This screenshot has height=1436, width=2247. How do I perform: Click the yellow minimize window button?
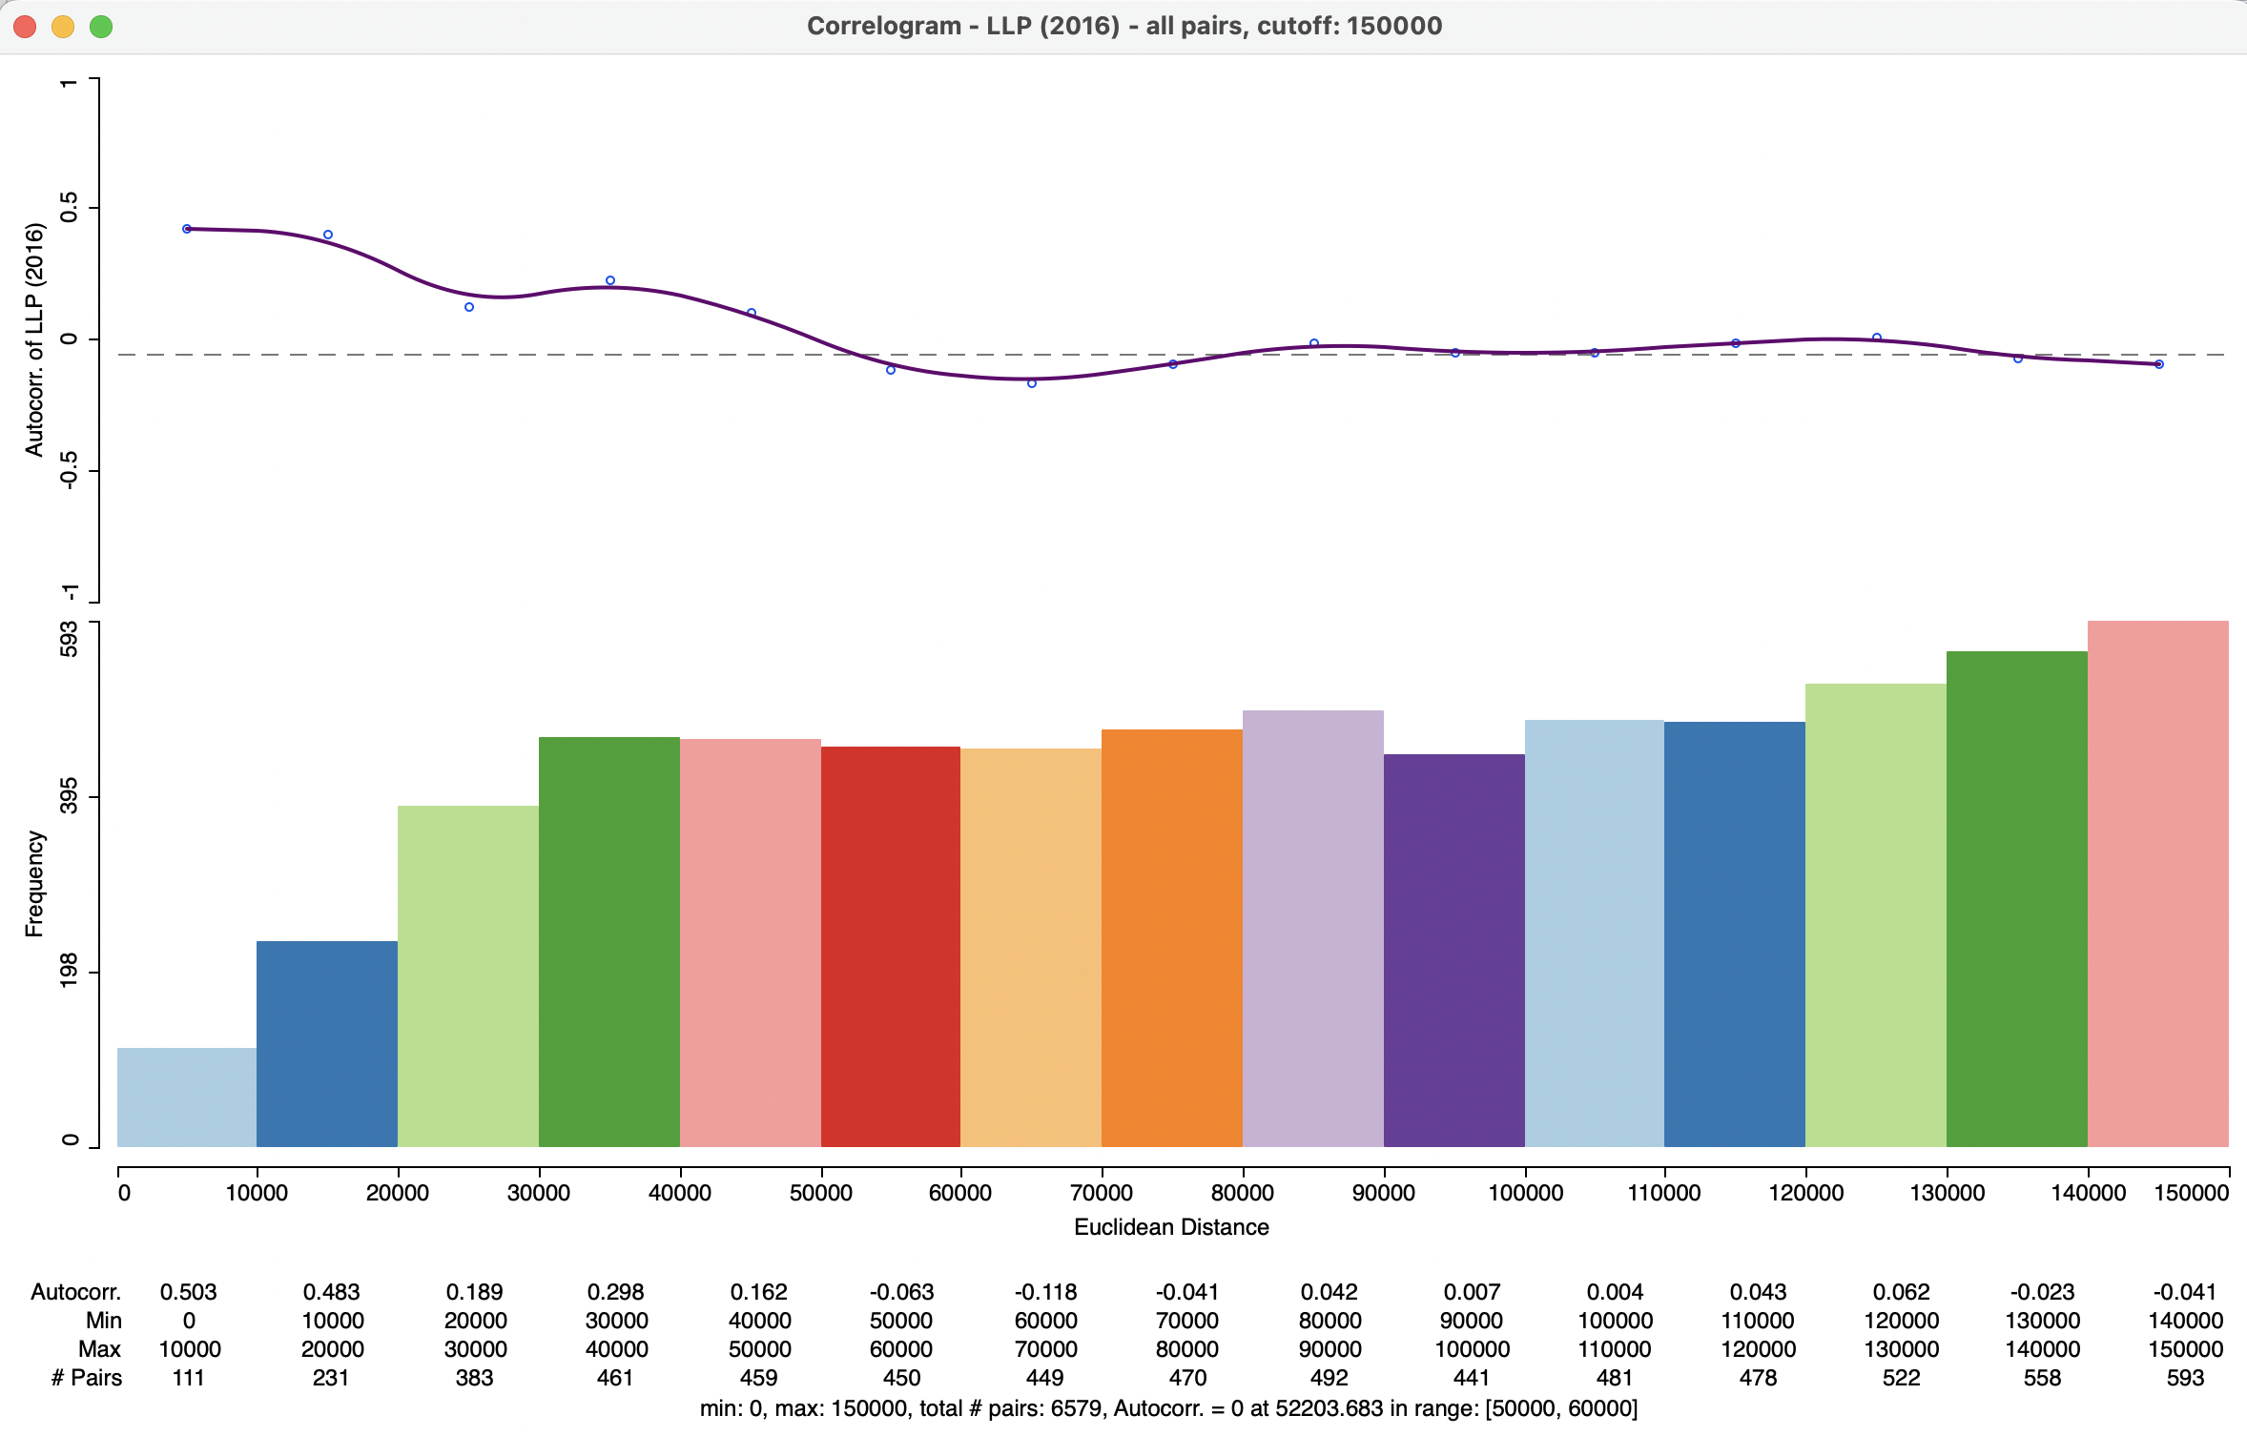[x=63, y=27]
